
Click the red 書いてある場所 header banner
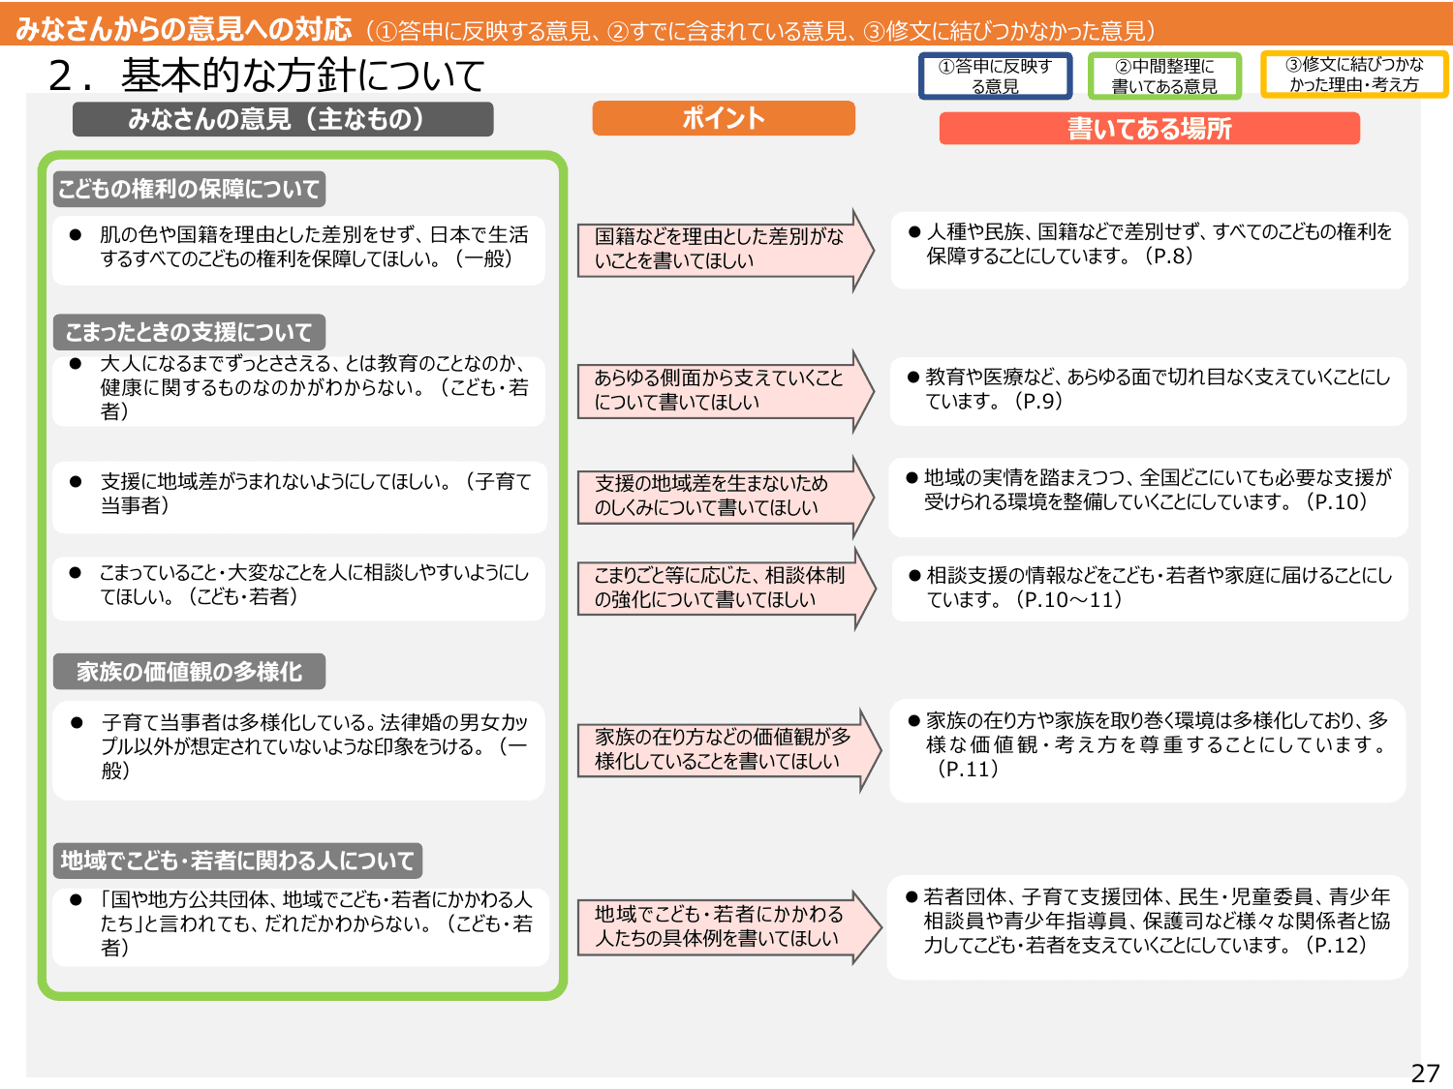pos(1151,128)
